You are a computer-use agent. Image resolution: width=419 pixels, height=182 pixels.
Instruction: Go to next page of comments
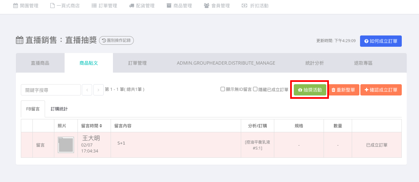(x=98, y=90)
